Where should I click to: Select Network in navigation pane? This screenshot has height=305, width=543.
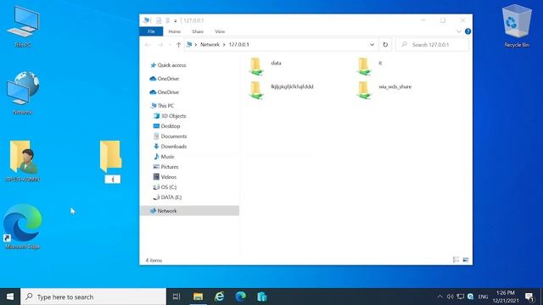pos(189,211)
